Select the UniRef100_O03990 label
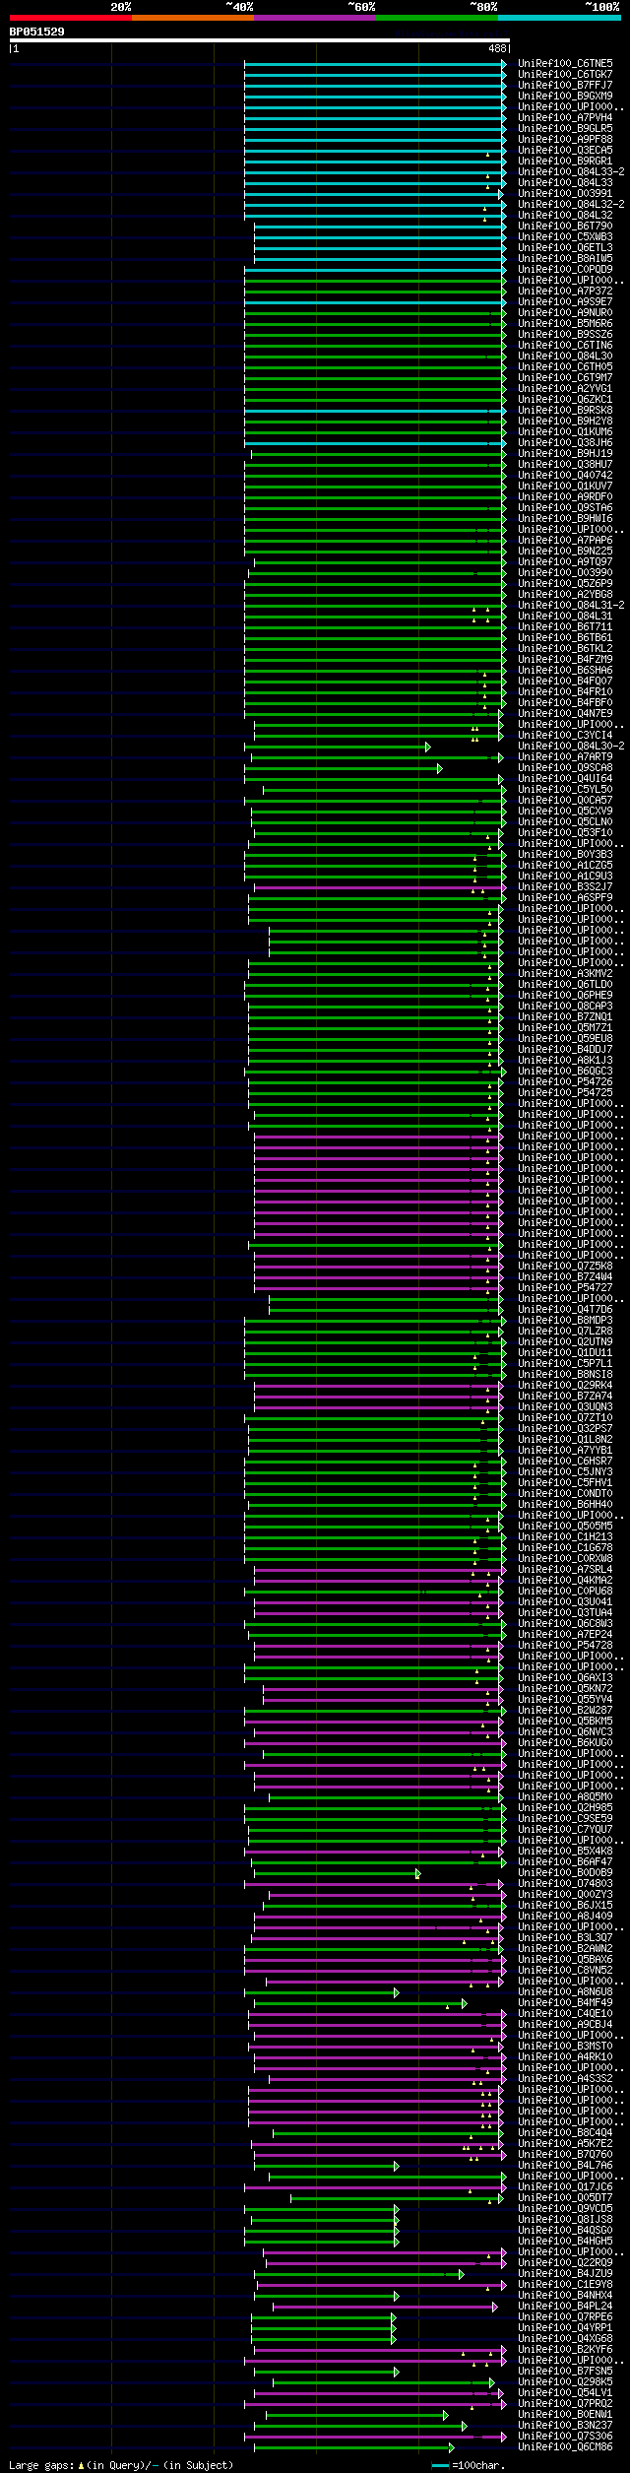This screenshot has width=630, height=2473. (565, 573)
